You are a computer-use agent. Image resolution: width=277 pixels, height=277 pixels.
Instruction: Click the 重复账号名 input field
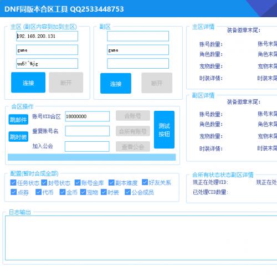coord(88,131)
